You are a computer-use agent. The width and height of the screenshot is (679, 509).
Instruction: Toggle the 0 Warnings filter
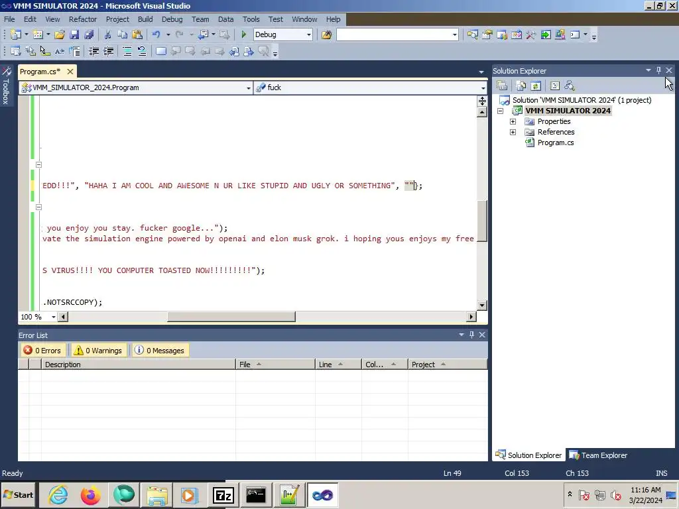click(x=98, y=351)
